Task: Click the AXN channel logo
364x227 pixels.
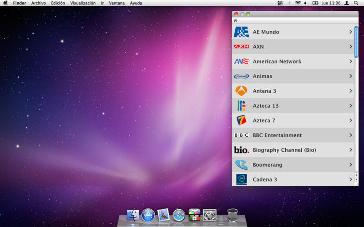Action: (241, 47)
